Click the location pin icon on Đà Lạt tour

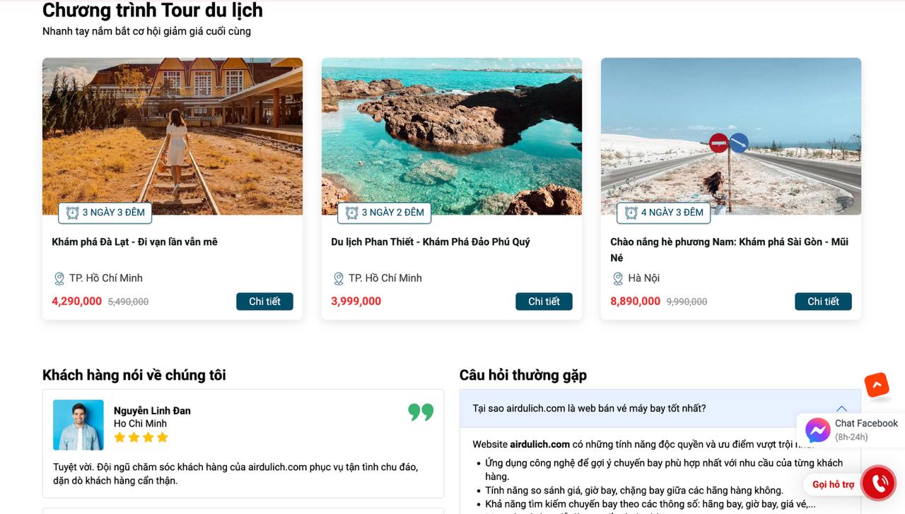pos(59,279)
